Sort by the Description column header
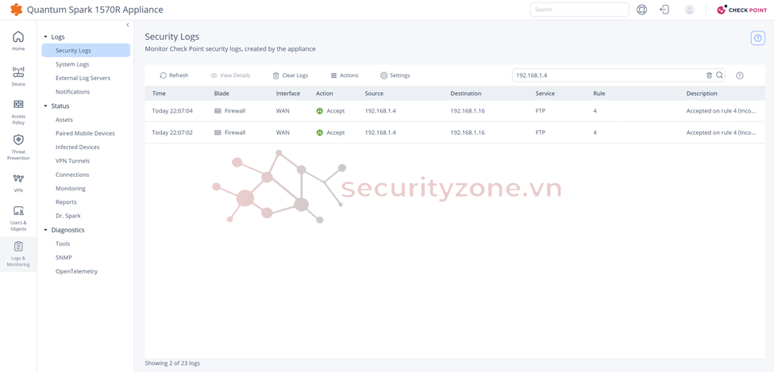 [x=702, y=94]
